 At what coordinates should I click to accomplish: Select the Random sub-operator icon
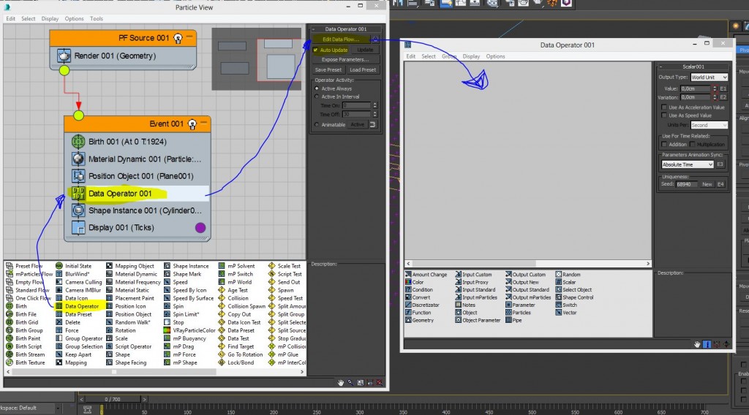(558, 275)
